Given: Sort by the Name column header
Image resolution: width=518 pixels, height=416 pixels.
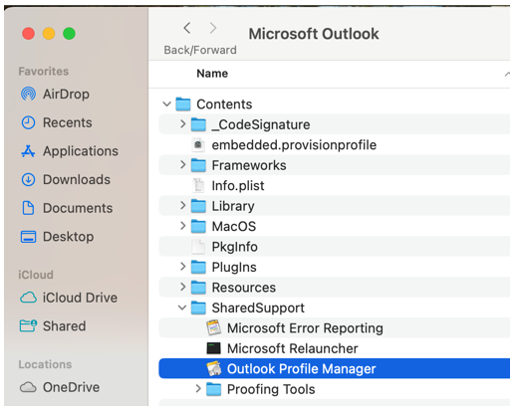Looking at the screenshot, I should click(x=212, y=74).
